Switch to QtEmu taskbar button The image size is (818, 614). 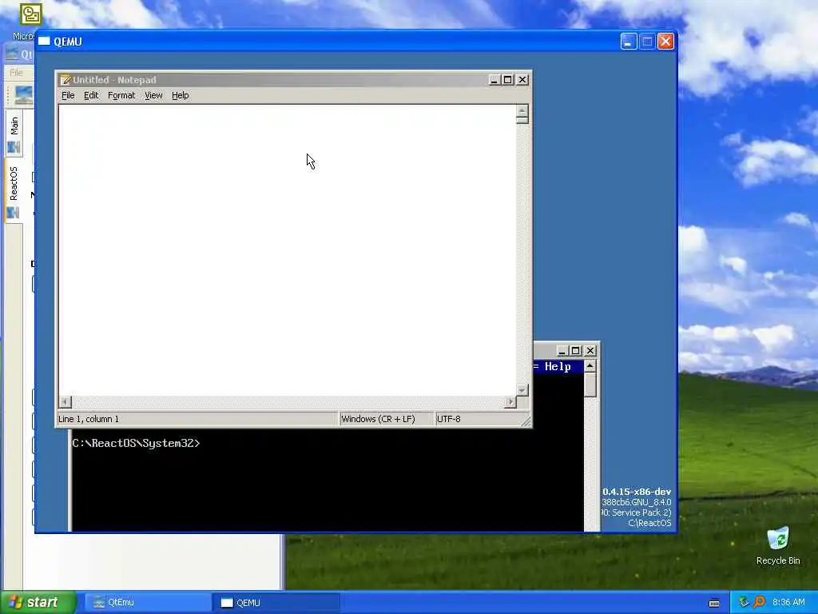click(x=147, y=603)
